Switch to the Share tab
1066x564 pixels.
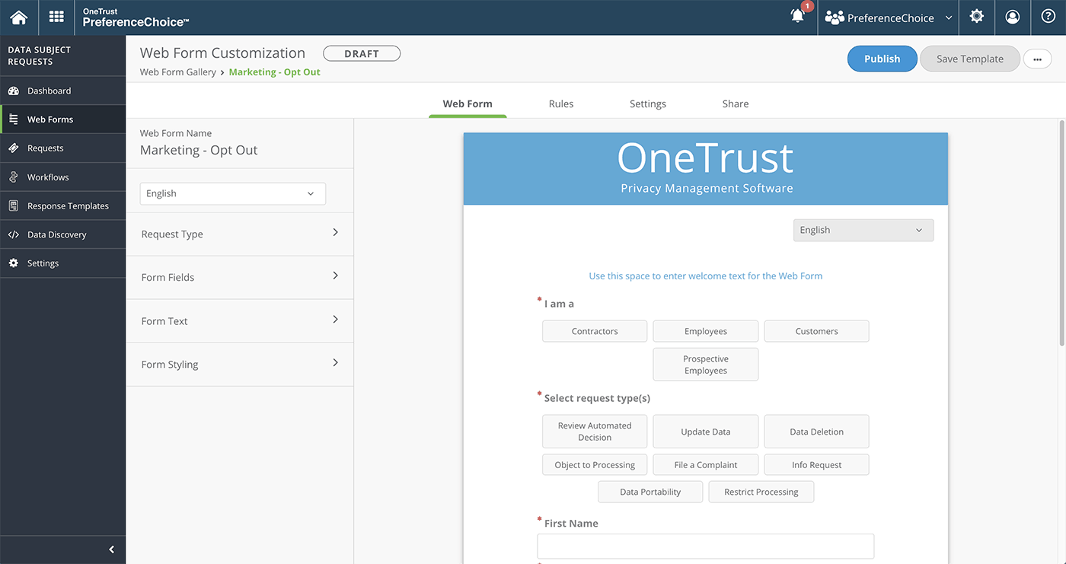[x=736, y=104]
